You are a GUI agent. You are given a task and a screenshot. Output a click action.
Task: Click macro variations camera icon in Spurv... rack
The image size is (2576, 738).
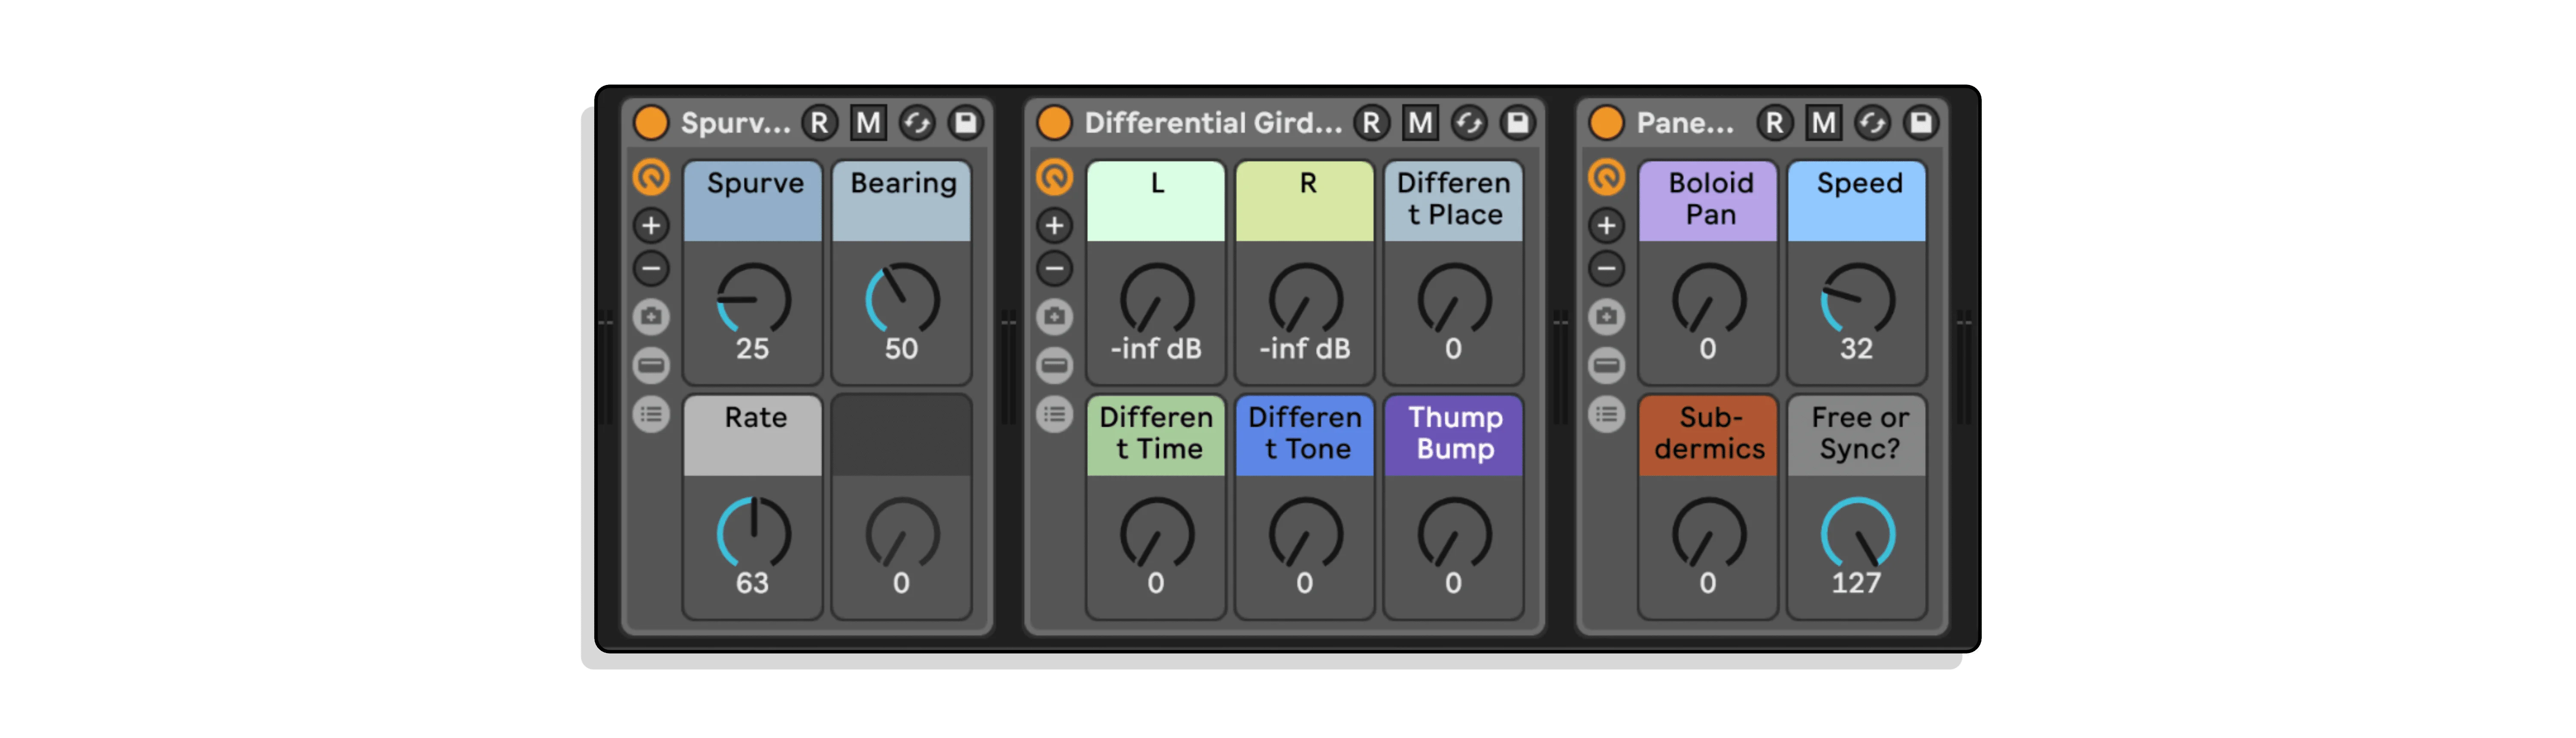pos(651,317)
